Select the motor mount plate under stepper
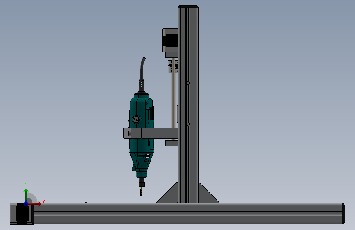The image size is (355, 230). pos(172,55)
